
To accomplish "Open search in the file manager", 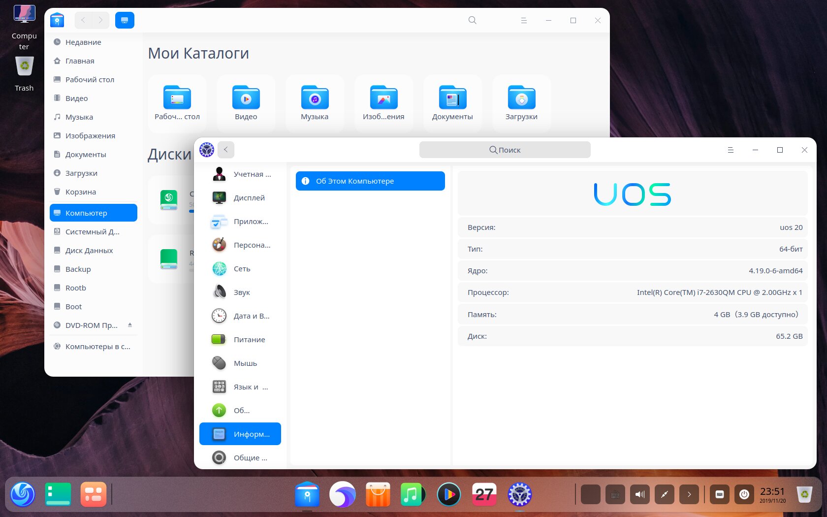I will [472, 20].
